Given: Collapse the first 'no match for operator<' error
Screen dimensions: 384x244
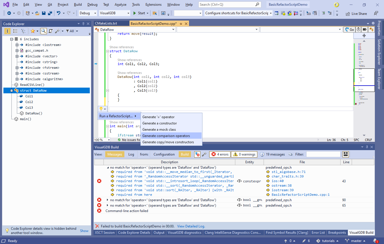Looking at the screenshot, I should coord(108,168).
